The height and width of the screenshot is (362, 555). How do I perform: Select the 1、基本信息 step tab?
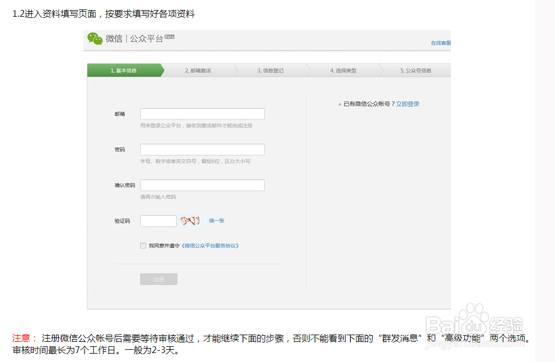[x=124, y=70]
